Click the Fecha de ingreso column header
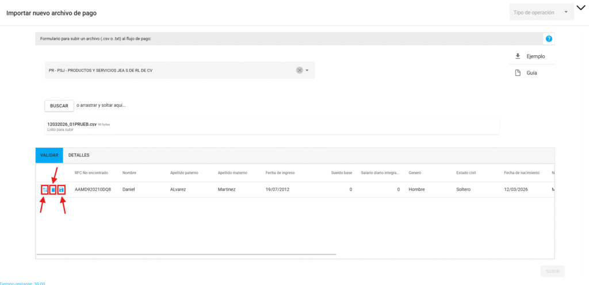This screenshot has height=285, width=589. [281, 172]
